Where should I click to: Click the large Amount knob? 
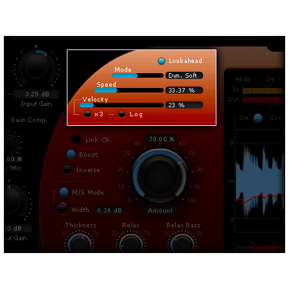(159, 175)
